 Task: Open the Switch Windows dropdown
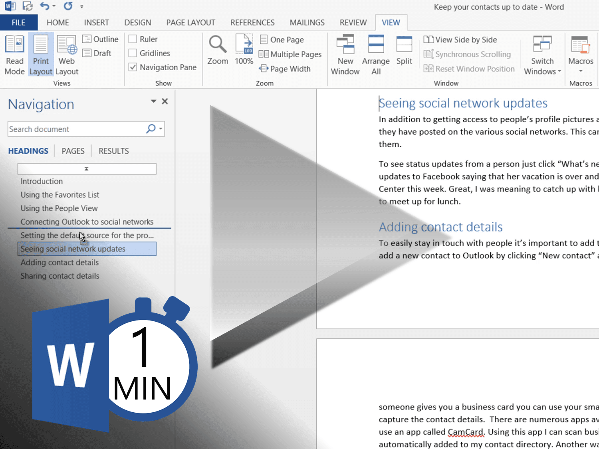click(542, 55)
